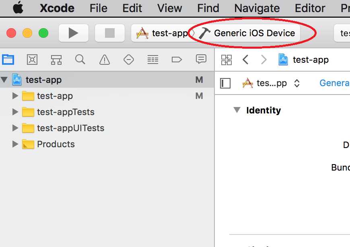Screen dimensions: 350x247
Task: Go forward in editor history
Action: pos(264,60)
